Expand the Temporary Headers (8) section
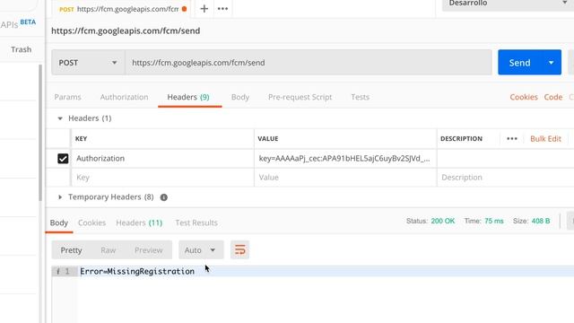 pos(60,197)
